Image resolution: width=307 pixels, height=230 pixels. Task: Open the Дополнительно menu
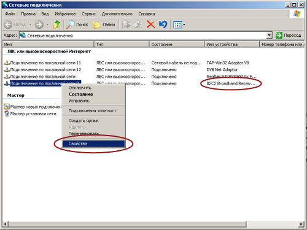pyautogui.click(x=117, y=13)
